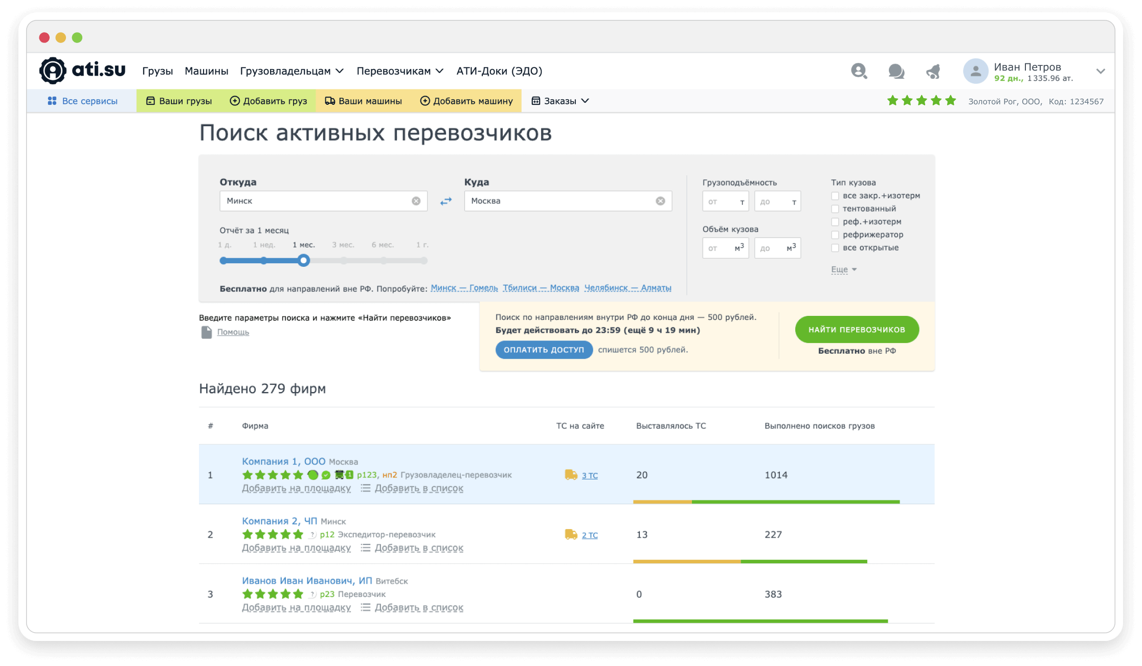Open Помощь link
The image size is (1142, 666).
coord(233,332)
